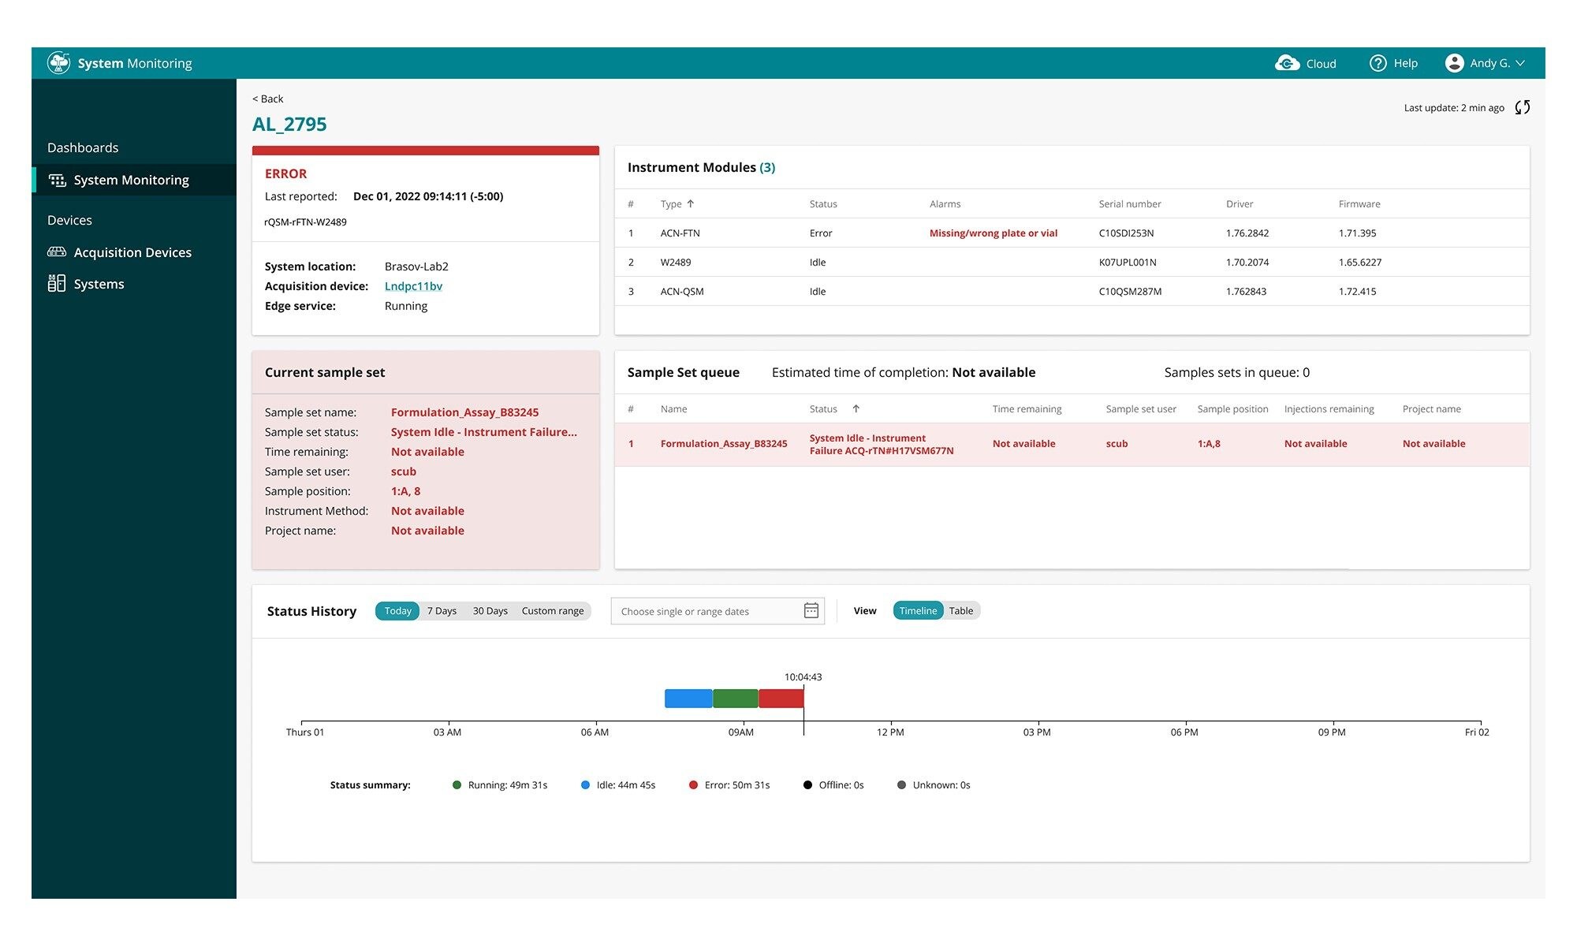The width and height of the screenshot is (1577, 939).
Task: Select the 30 Days status history range
Action: (490, 610)
